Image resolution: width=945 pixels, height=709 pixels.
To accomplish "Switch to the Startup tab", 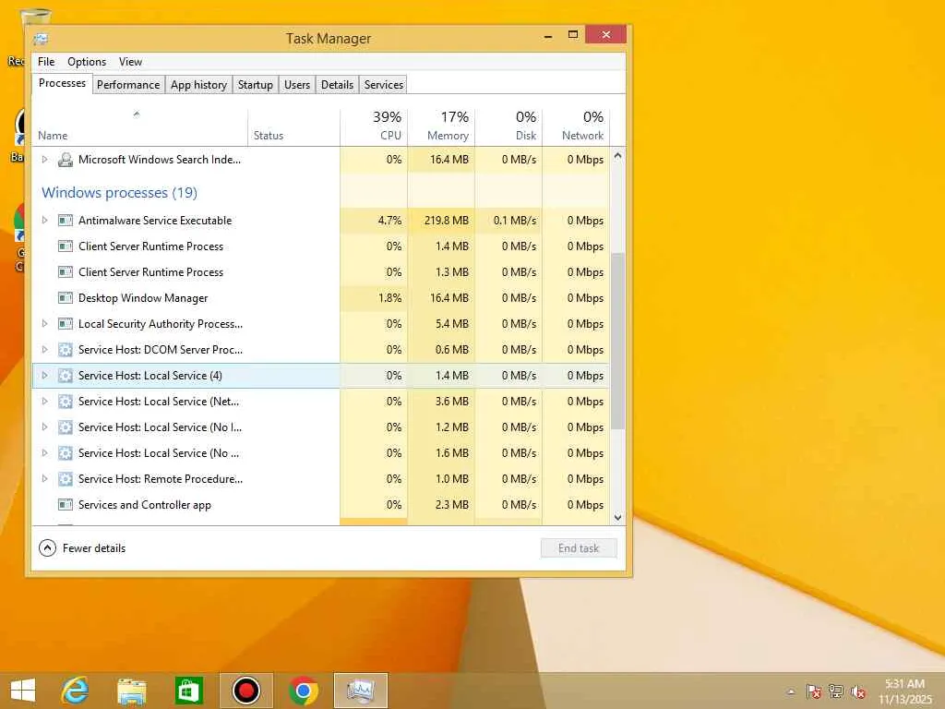I will click(256, 84).
